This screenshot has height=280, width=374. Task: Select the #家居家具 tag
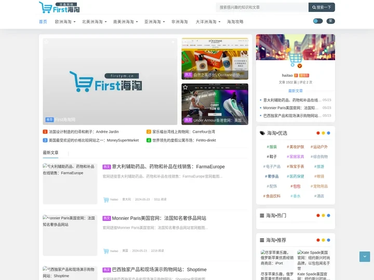coord(295,157)
